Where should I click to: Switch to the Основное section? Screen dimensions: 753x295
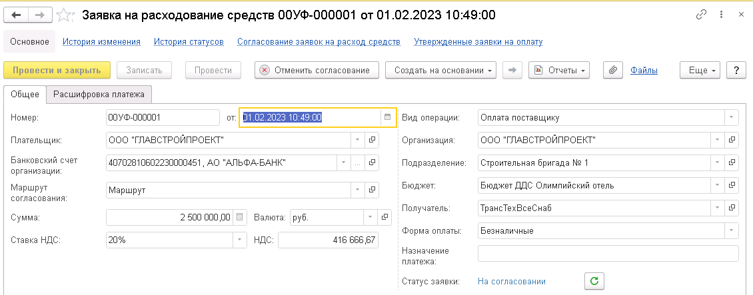click(30, 42)
